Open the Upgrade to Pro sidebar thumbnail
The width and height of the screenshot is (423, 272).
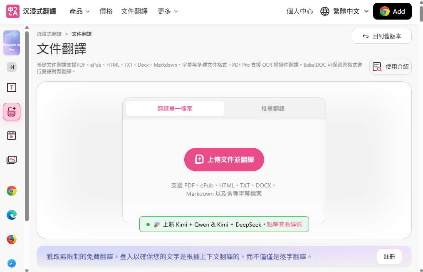pyautogui.click(x=11, y=43)
